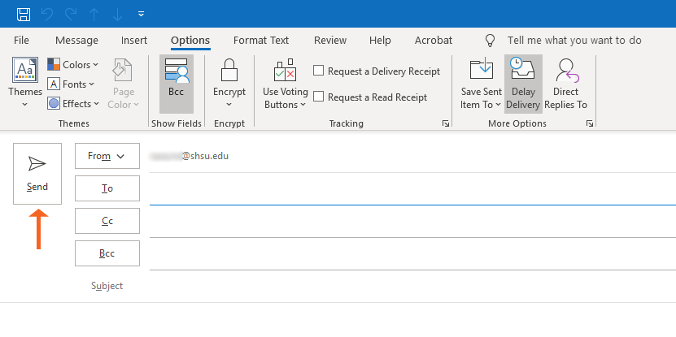Open the Format Text tab

(260, 41)
